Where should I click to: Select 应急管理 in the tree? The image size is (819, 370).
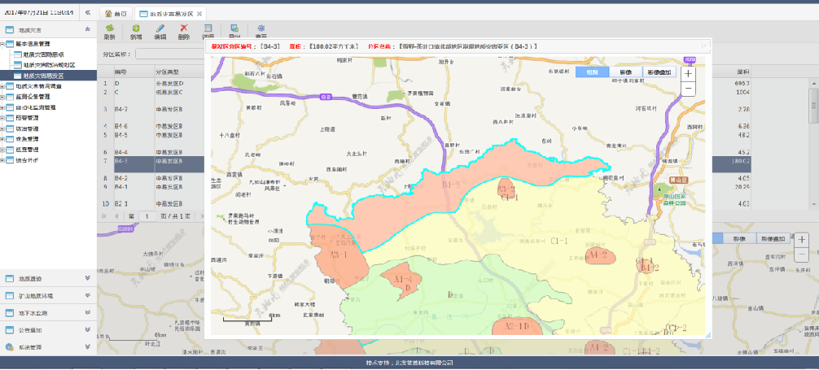click(x=27, y=139)
